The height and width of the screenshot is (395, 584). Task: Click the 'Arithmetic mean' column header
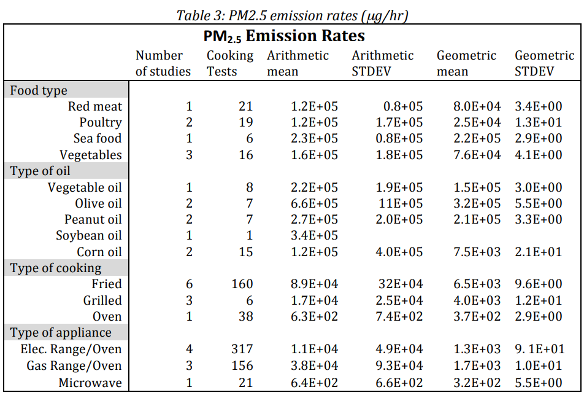pyautogui.click(x=298, y=63)
